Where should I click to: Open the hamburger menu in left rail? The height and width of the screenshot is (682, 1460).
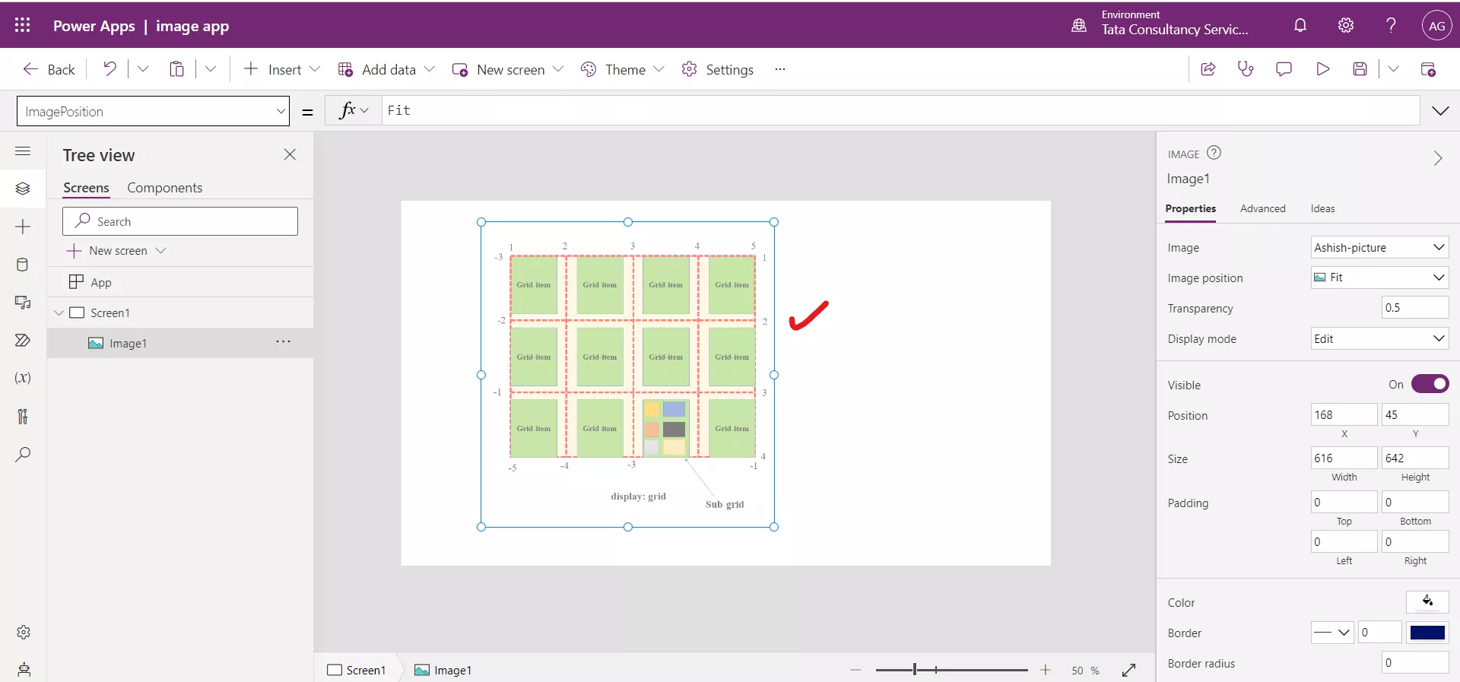pos(23,151)
